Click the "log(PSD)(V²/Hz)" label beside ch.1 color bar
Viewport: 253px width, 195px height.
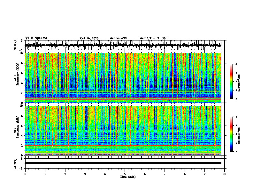[239, 83]
